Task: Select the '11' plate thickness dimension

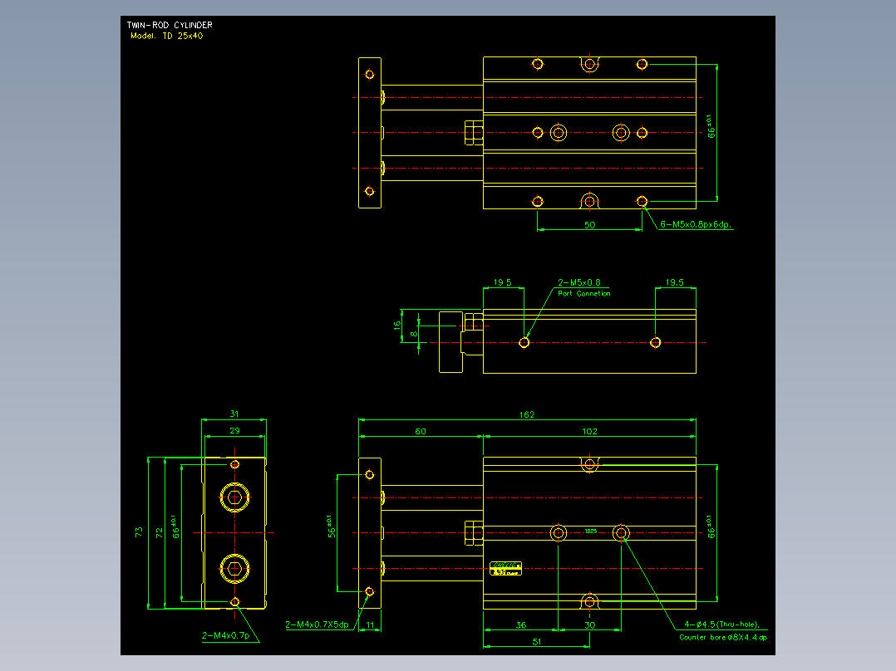Action: click(x=371, y=624)
